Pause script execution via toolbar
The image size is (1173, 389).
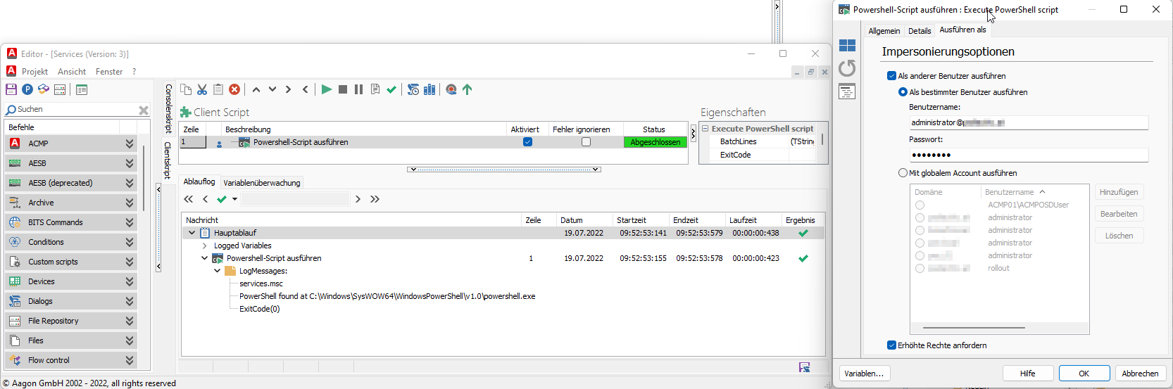click(358, 89)
